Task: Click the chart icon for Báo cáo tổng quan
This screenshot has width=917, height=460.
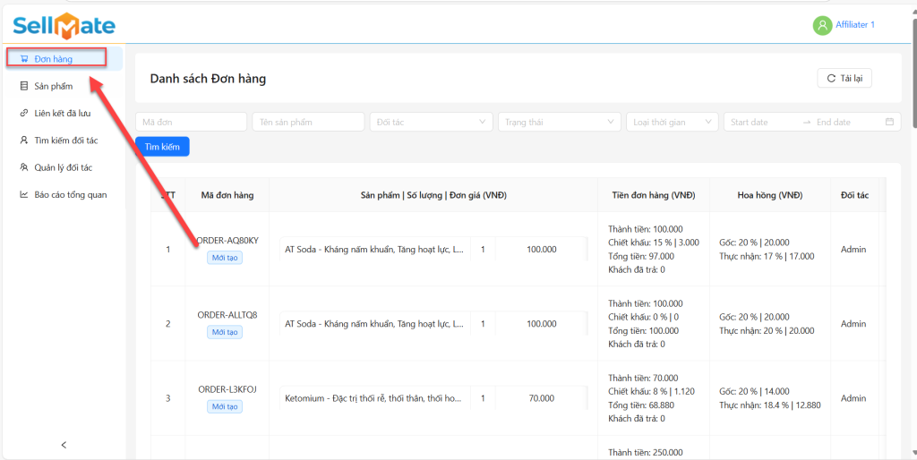Action: tap(24, 194)
